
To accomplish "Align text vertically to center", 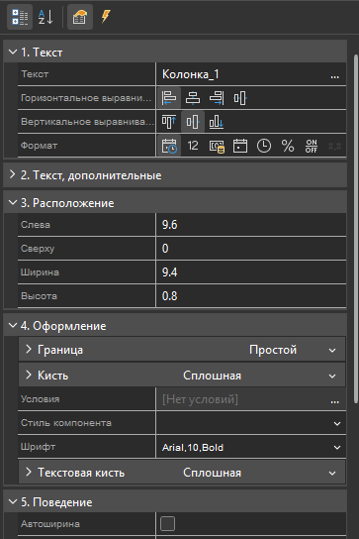I will (193, 122).
